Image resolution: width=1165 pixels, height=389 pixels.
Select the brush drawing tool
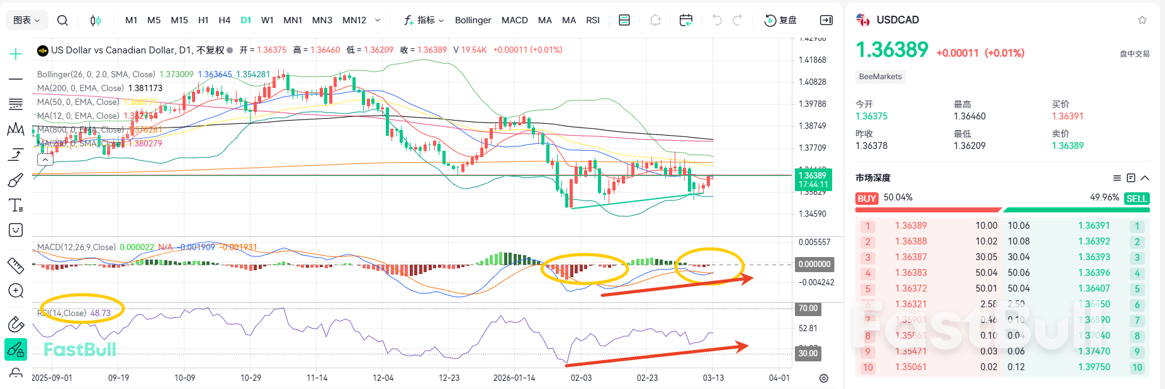tap(16, 180)
